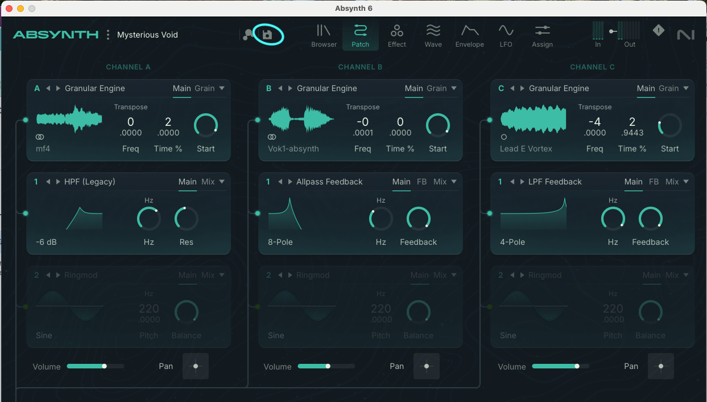Image resolution: width=707 pixels, height=402 pixels.
Task: Open Mix tab in LPF Feedback
Action: click(x=672, y=182)
